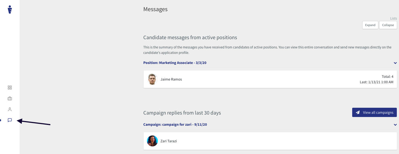Open the candidates person icon
The image size is (399, 154).
10,109
